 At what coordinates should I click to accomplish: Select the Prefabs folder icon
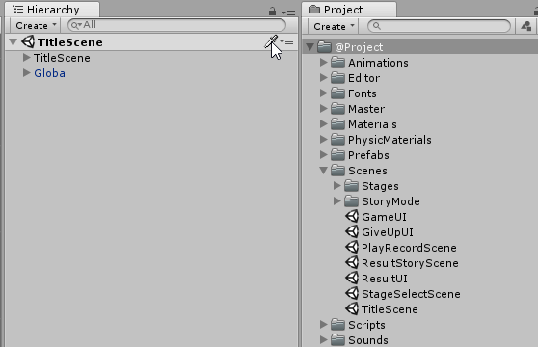[338, 155]
